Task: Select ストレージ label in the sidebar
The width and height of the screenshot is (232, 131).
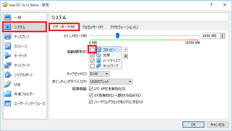Action: pyautogui.click(x=21, y=46)
